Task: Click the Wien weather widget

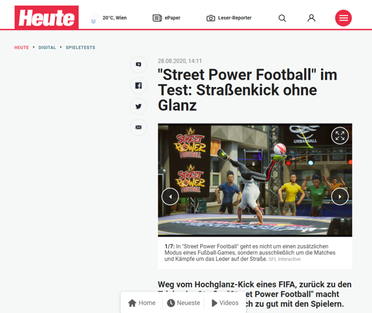Action: click(109, 18)
